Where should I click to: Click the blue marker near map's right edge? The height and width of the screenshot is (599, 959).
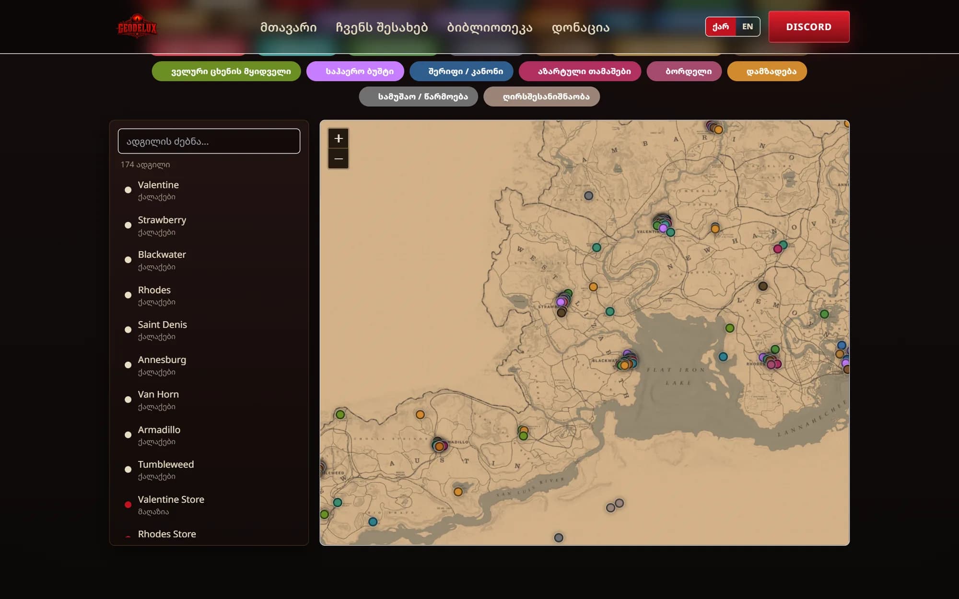841,345
